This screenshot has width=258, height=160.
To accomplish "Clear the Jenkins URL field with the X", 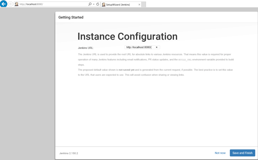I will (157, 47).
